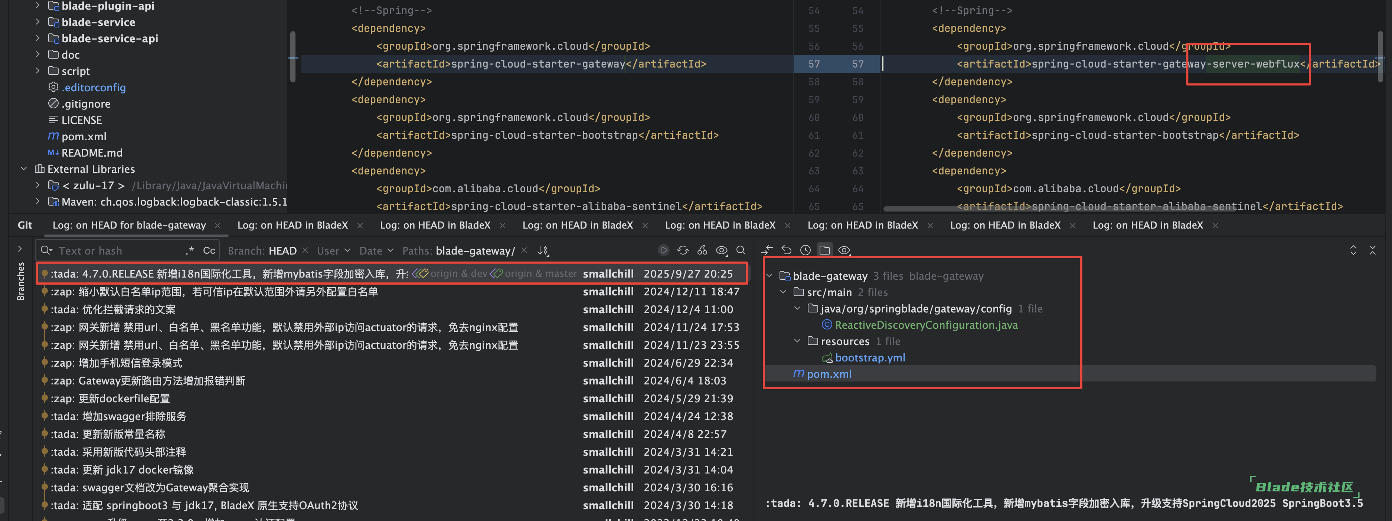This screenshot has width=1392, height=521.
Task: Click the Show History clock icon
Action: coord(805,250)
